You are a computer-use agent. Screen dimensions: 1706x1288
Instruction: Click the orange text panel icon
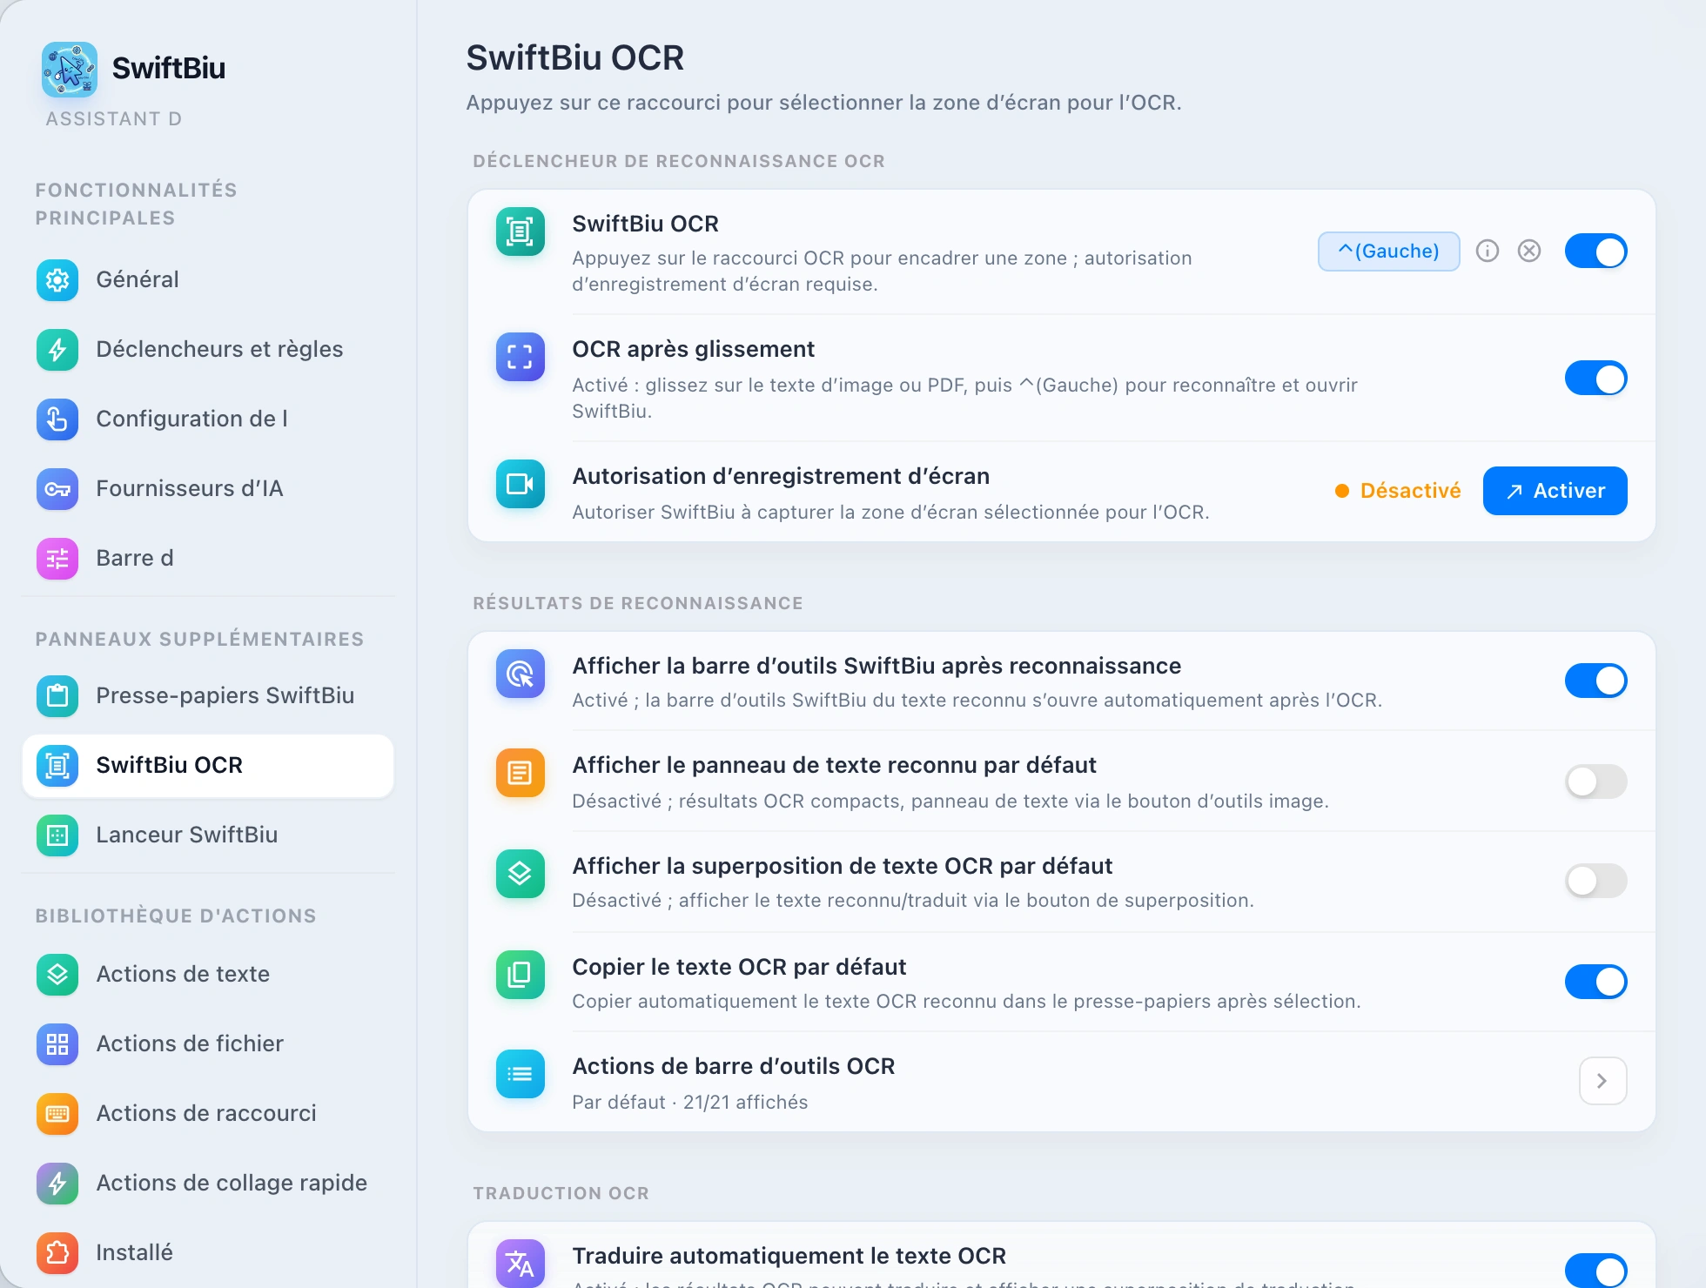click(x=521, y=773)
